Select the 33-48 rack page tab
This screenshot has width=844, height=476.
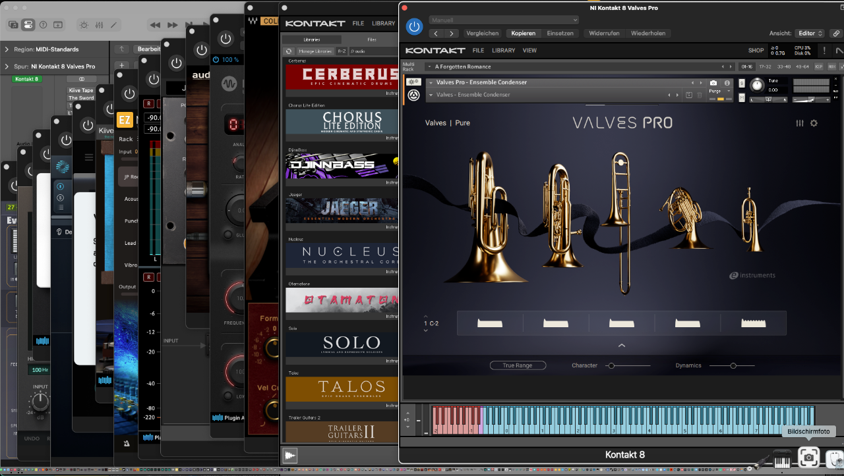[x=784, y=66]
